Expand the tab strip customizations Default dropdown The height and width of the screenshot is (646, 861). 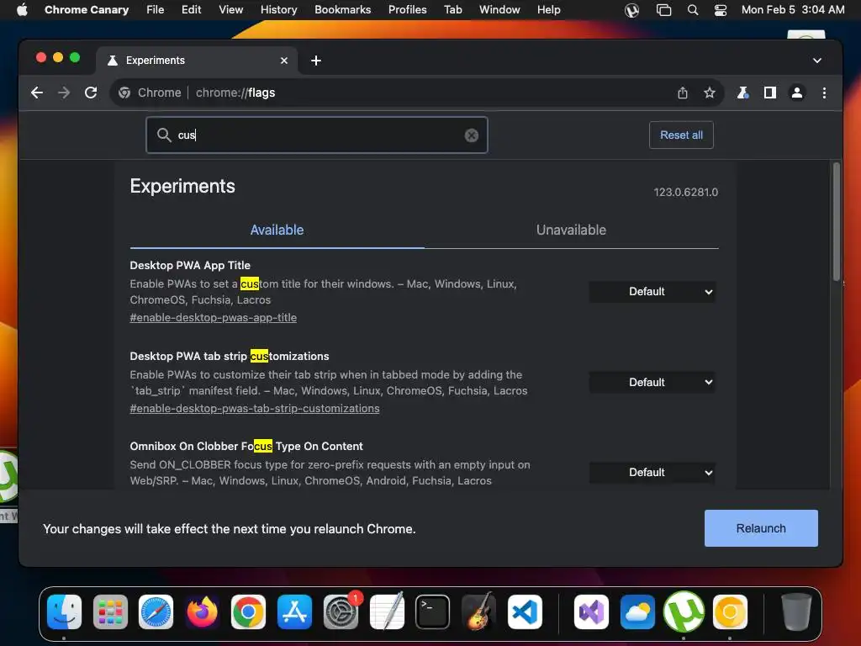point(652,383)
